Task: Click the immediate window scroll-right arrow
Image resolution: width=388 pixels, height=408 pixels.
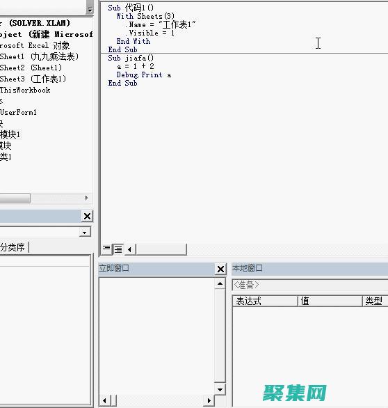Action: pyautogui.click(x=209, y=400)
